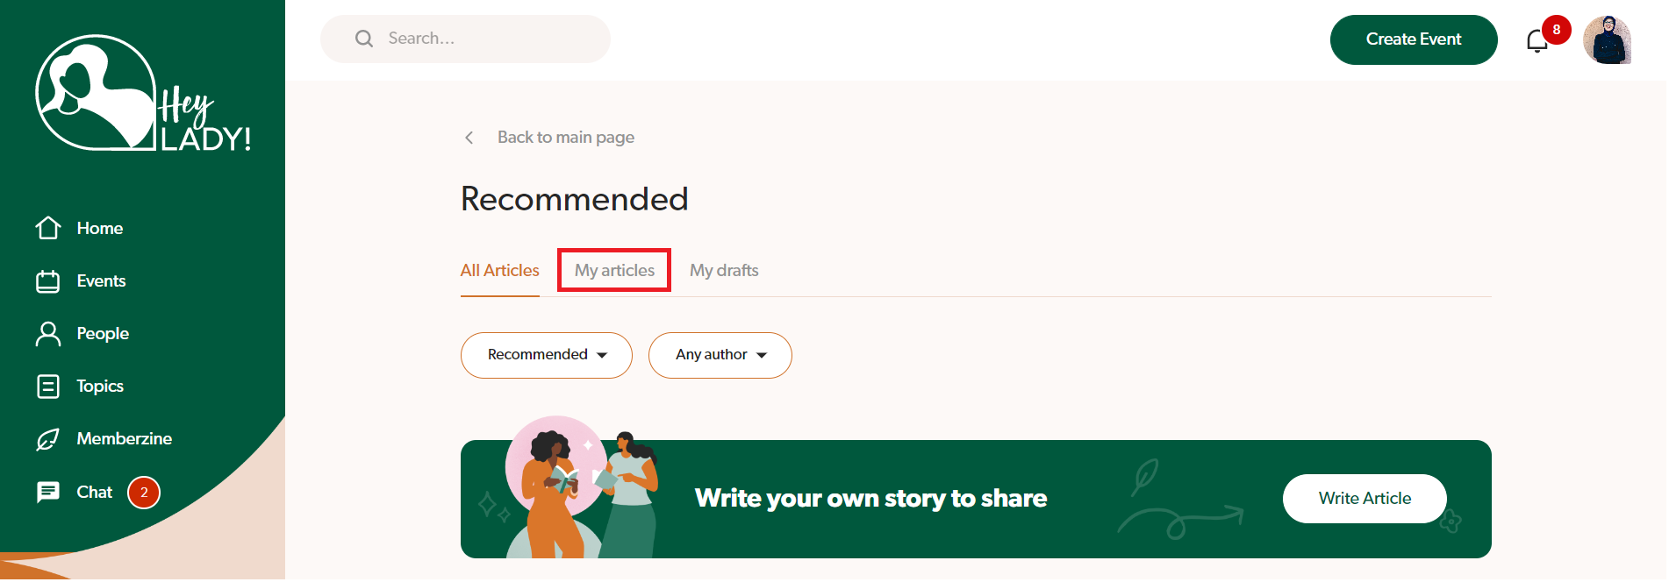The height and width of the screenshot is (582, 1669).
Task: Click the Hey Lady logo
Action: pos(142,93)
